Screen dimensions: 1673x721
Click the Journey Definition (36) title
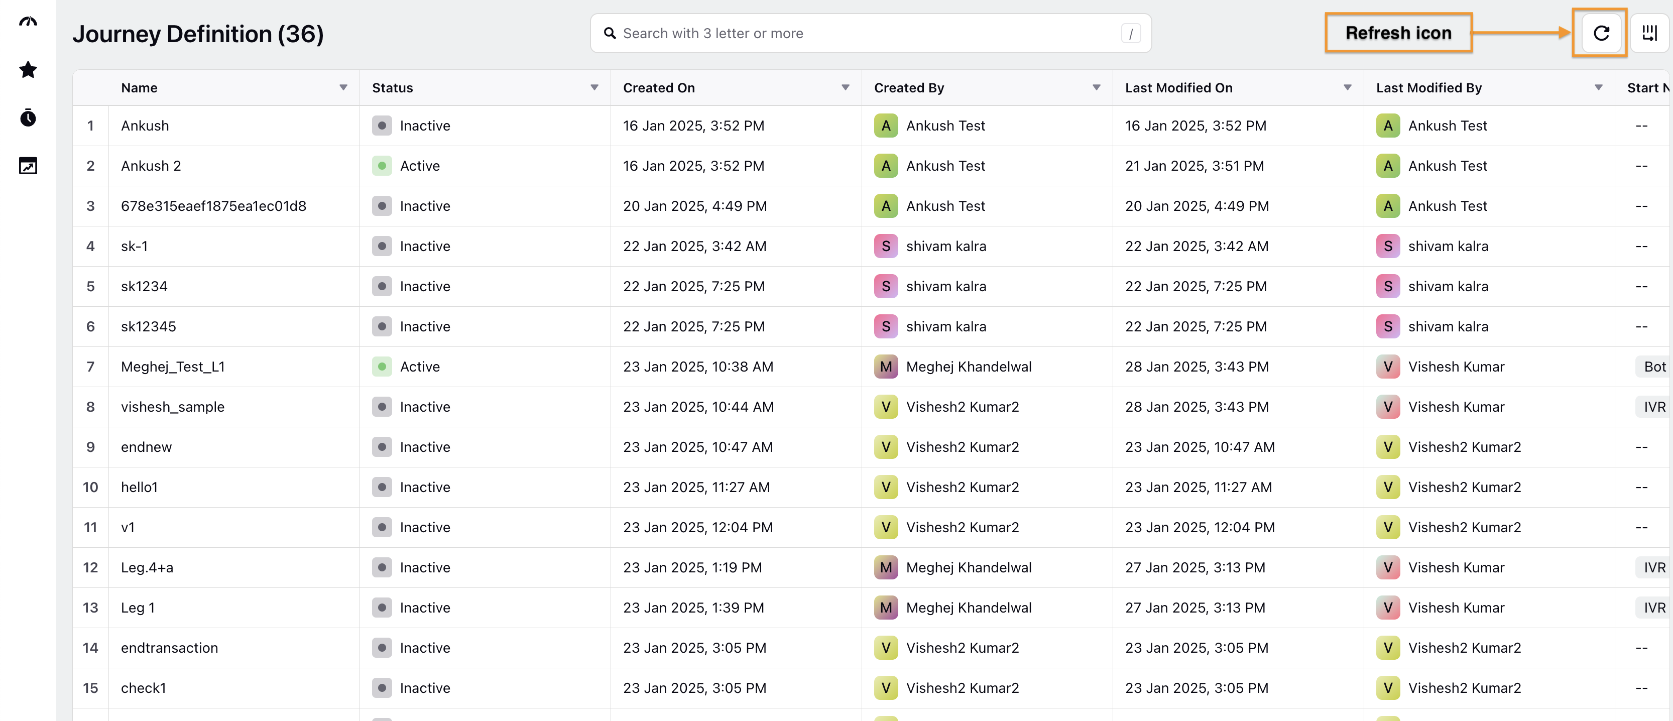198,34
